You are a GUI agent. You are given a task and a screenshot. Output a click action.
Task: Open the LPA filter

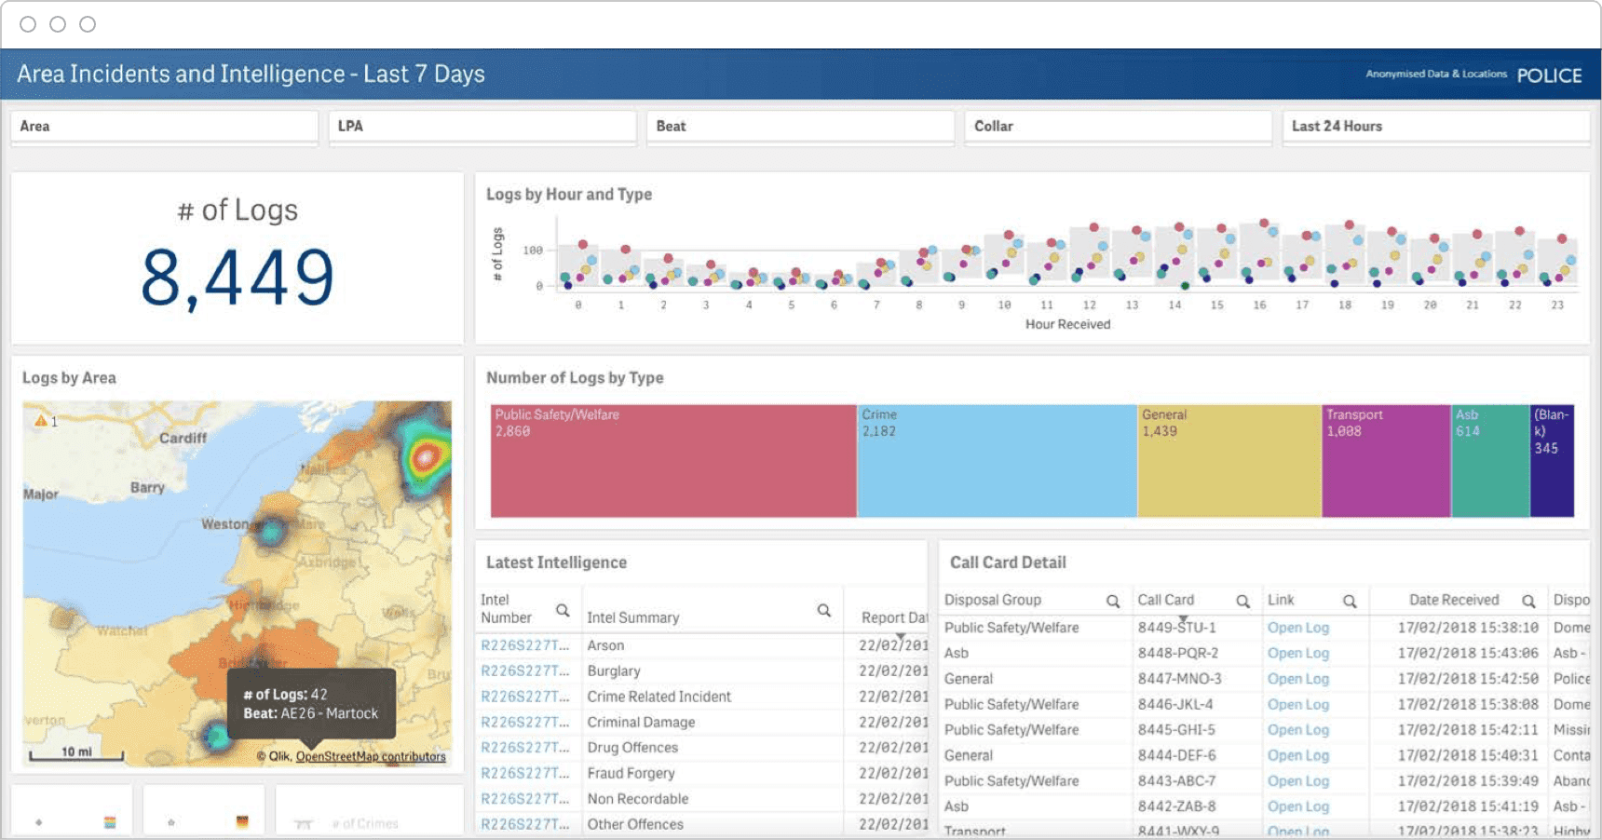[x=482, y=127]
